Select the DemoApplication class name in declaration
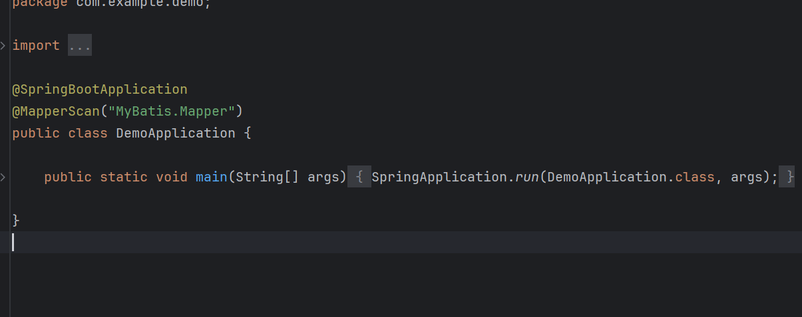Image resolution: width=802 pixels, height=317 pixels. (x=176, y=133)
